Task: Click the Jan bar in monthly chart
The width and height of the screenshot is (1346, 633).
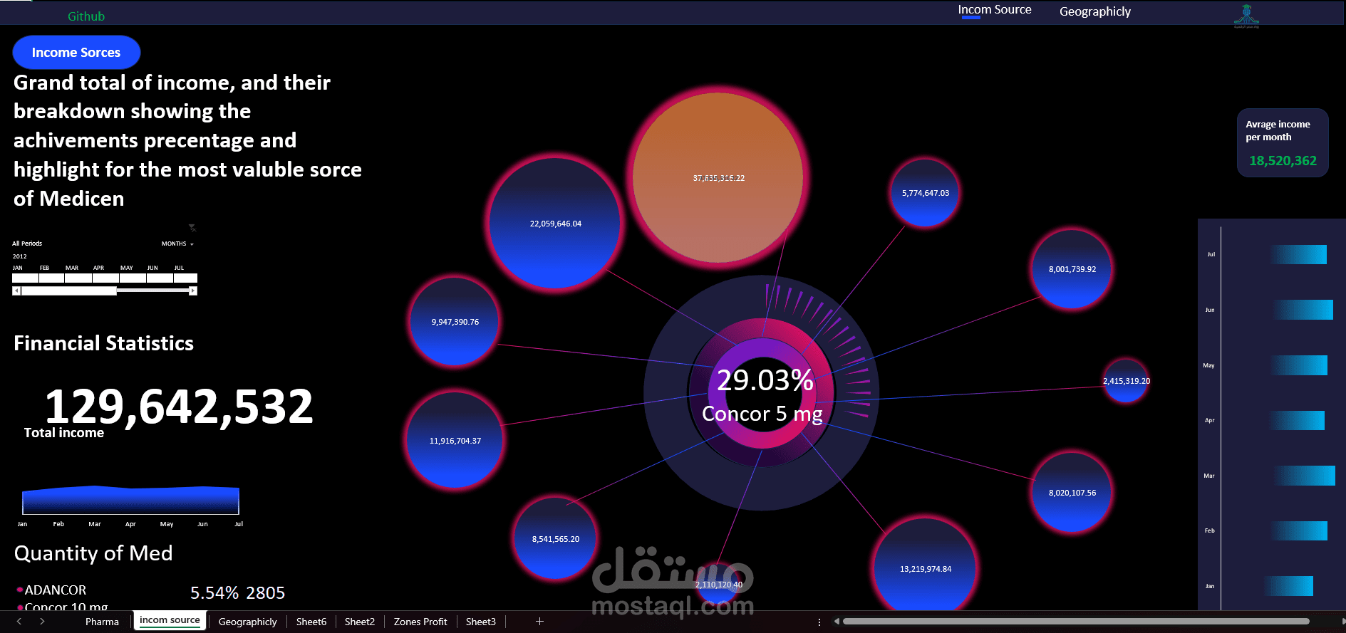Action: (x=1289, y=586)
